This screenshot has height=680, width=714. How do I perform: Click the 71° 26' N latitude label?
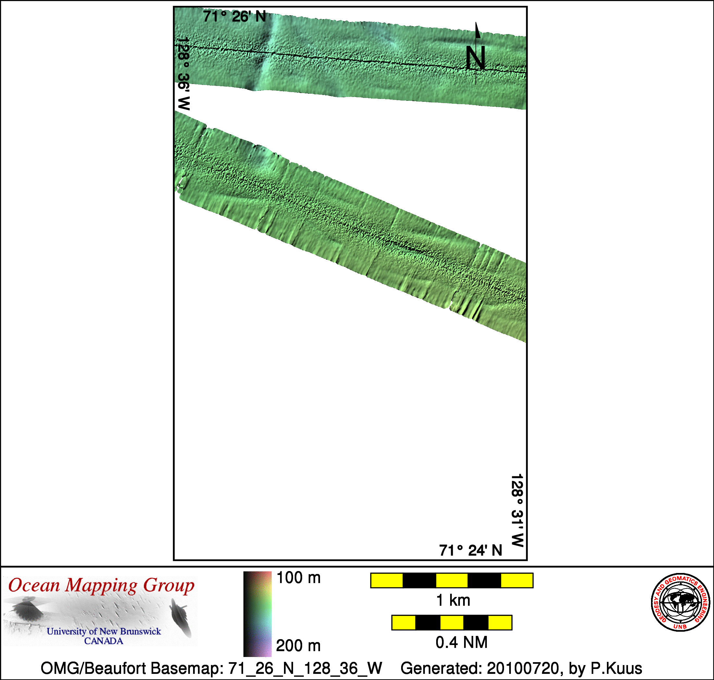[x=234, y=17]
